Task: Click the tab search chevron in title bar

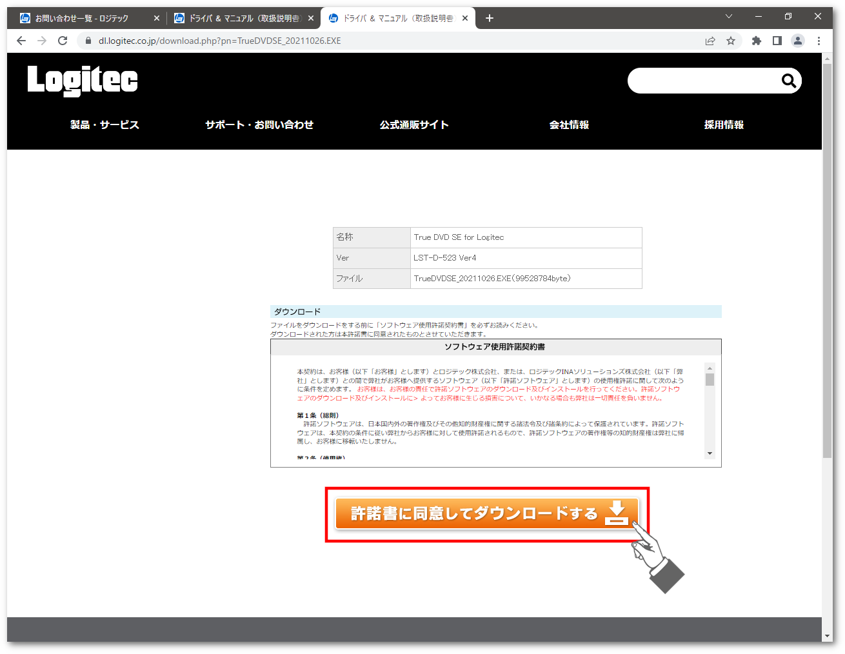Action: tap(729, 17)
